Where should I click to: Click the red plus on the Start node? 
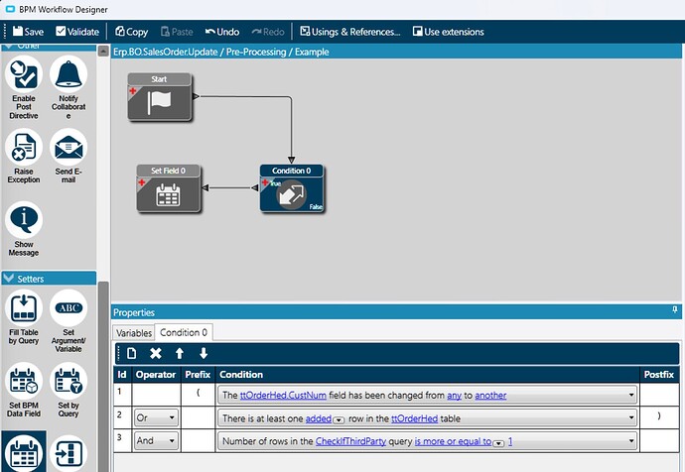pos(133,91)
